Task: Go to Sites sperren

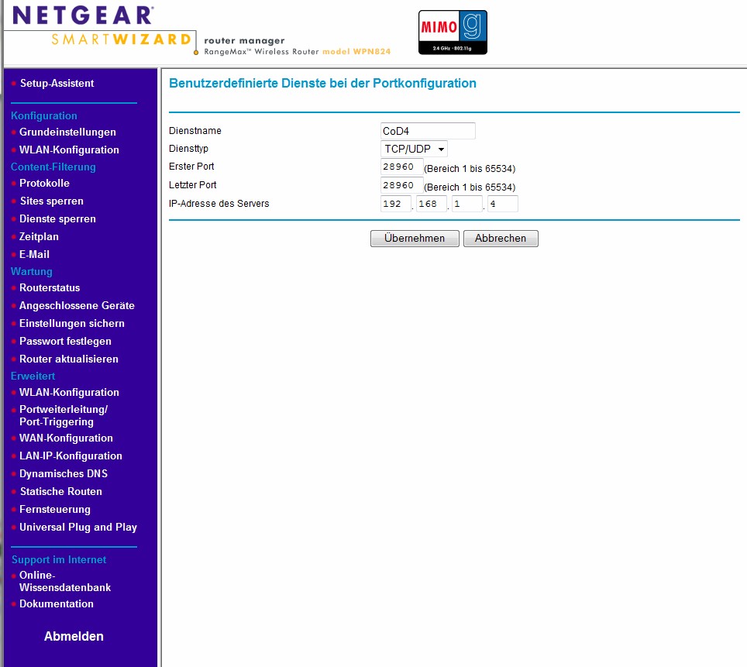Action: tap(51, 201)
